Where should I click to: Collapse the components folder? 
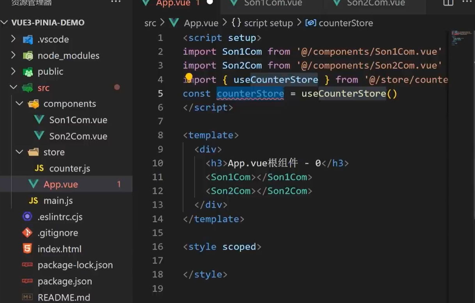click(19, 104)
